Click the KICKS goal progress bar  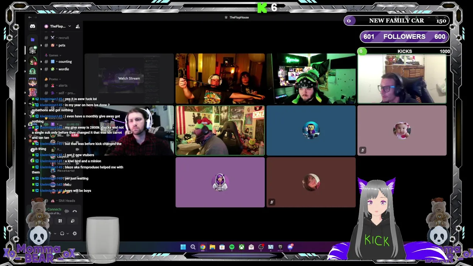(404, 51)
